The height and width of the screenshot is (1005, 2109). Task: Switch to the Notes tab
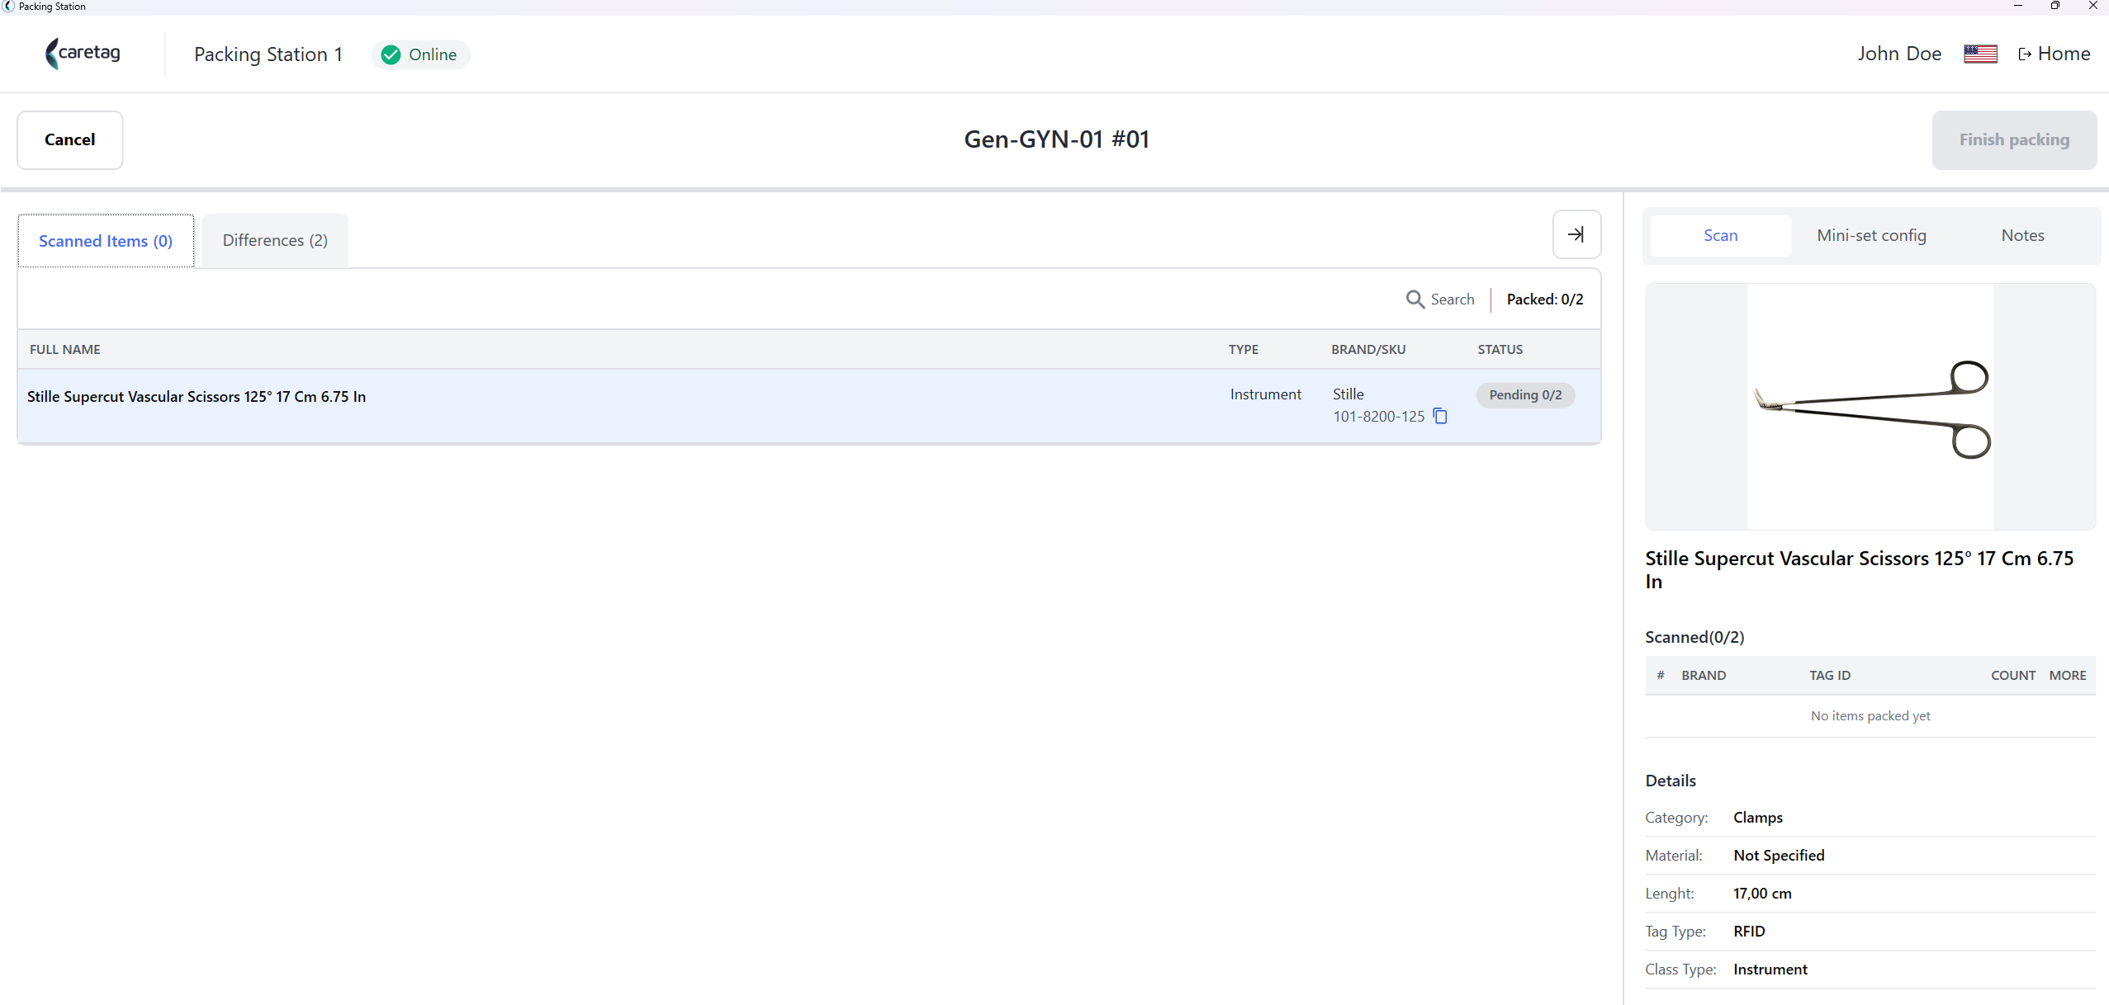pos(2022,235)
